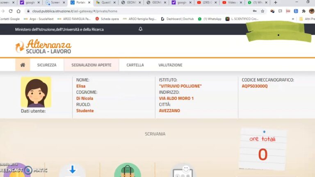Screen dimensions: 315x177
Task: Switch to the Screen browser tab
Action: pos(55,2)
